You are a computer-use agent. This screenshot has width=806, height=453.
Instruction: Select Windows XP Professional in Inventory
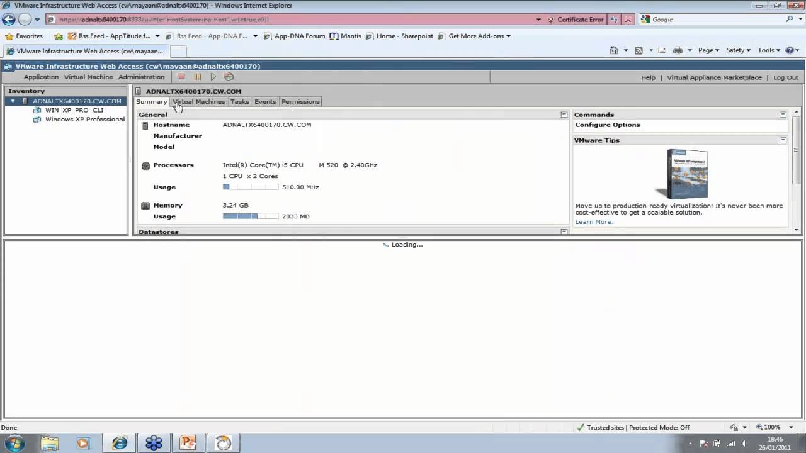coord(84,119)
